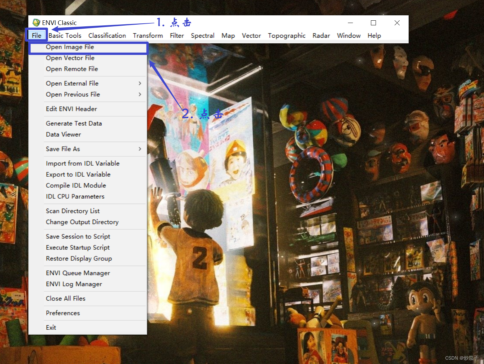Select Save Session to Script
Image resolution: width=484 pixels, height=364 pixels.
point(88,236)
